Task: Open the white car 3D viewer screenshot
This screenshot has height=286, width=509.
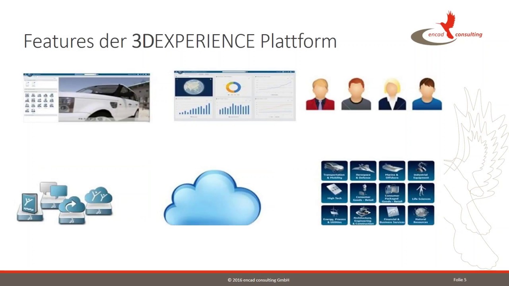Action: pos(87,97)
